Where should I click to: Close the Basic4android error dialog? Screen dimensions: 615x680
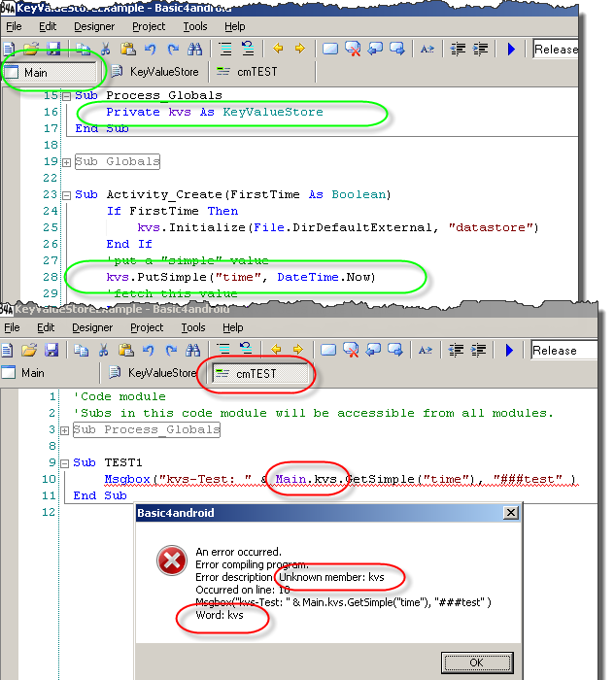pos(511,513)
